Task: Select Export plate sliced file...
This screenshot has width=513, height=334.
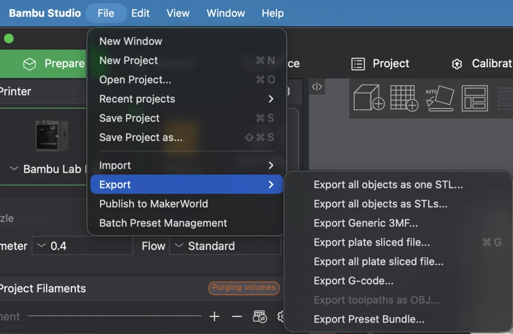Action: (x=398, y=242)
